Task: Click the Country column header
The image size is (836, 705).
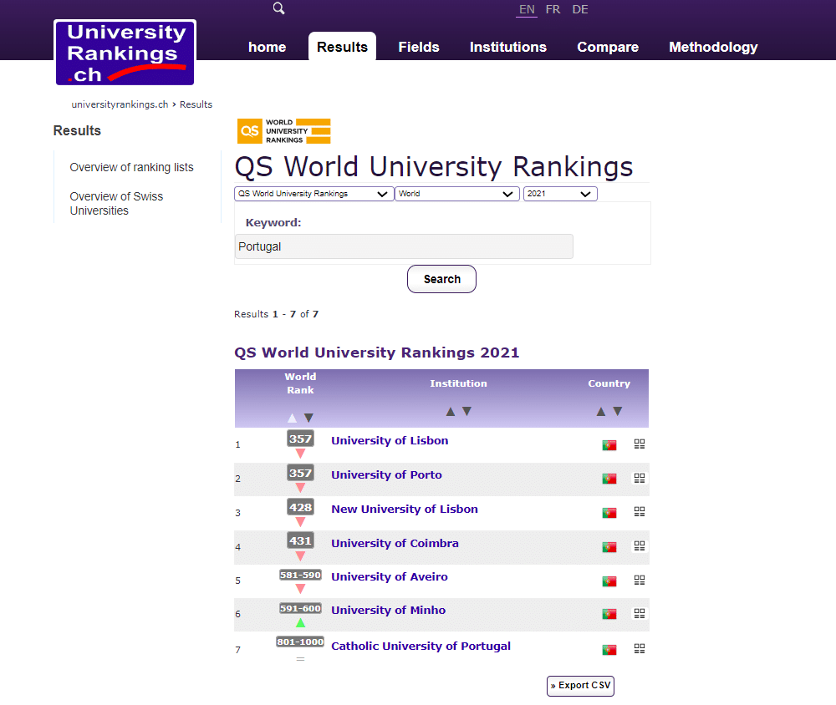Action: [x=609, y=383]
